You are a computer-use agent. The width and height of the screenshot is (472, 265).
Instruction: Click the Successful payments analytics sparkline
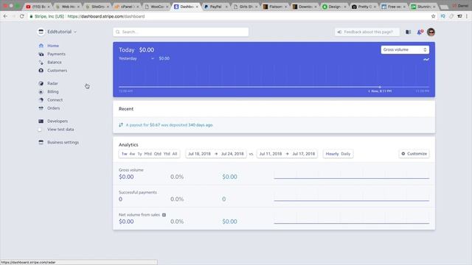352,197
